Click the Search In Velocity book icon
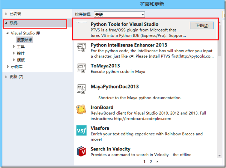 (x=82, y=151)
